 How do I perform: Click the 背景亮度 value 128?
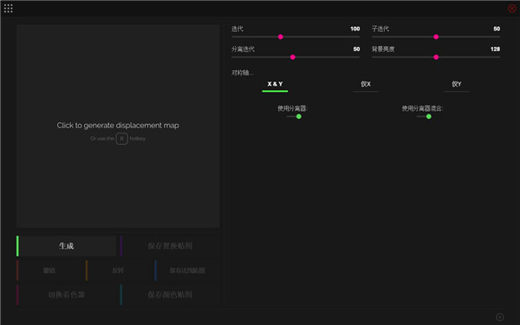click(495, 49)
